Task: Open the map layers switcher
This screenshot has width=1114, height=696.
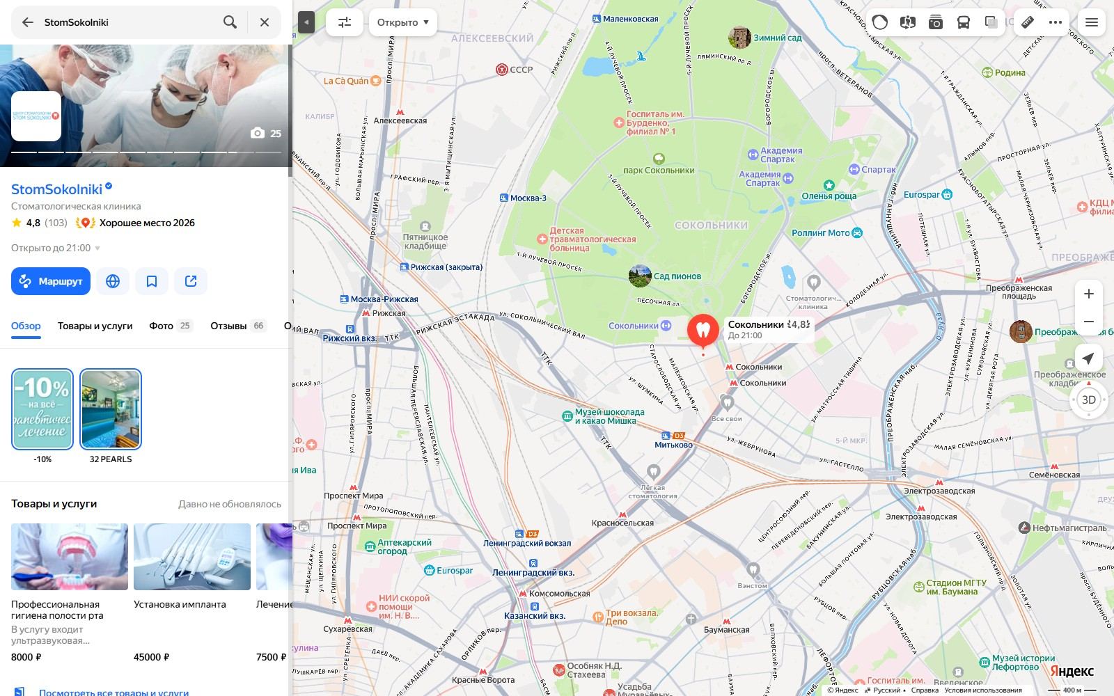Action: (991, 22)
